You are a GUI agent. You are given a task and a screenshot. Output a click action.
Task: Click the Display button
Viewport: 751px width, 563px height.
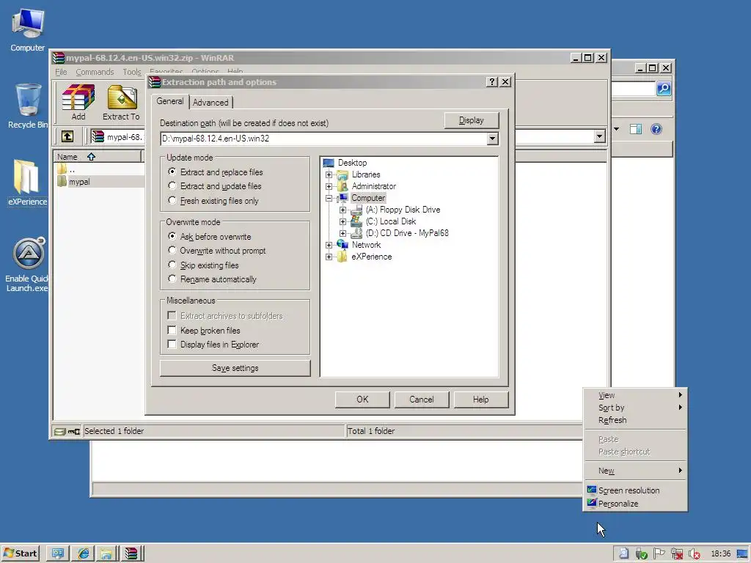point(472,120)
